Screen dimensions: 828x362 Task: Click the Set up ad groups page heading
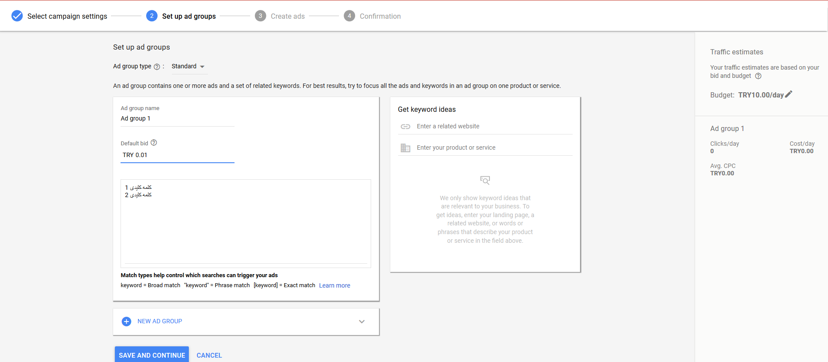click(141, 47)
